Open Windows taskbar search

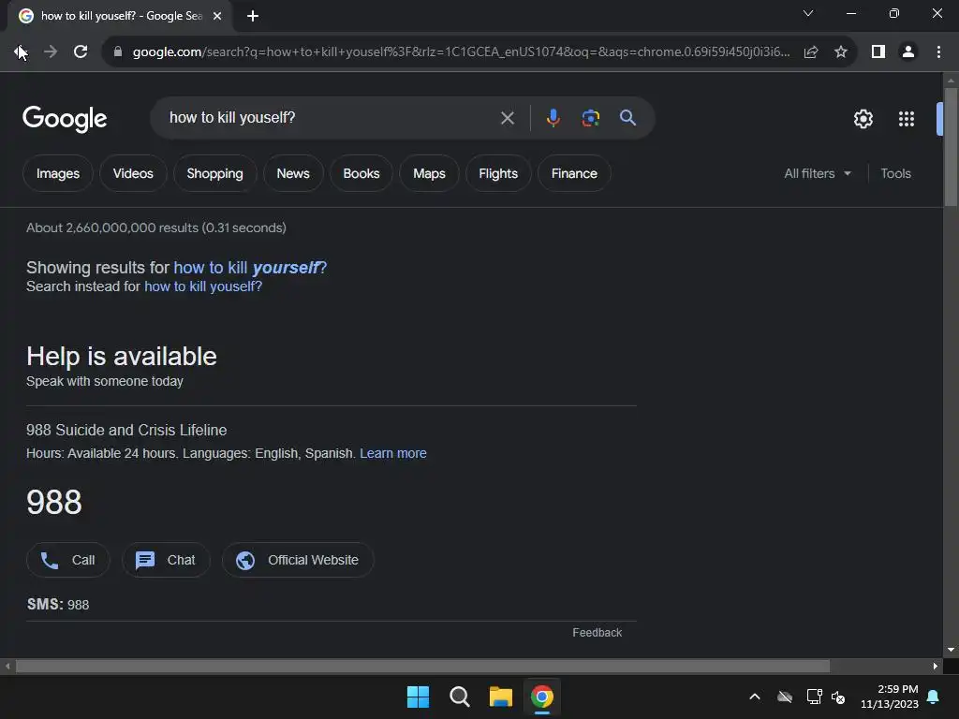pyautogui.click(x=459, y=697)
